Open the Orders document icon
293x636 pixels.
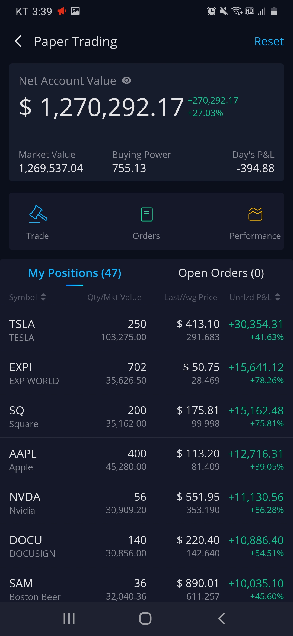tap(146, 214)
